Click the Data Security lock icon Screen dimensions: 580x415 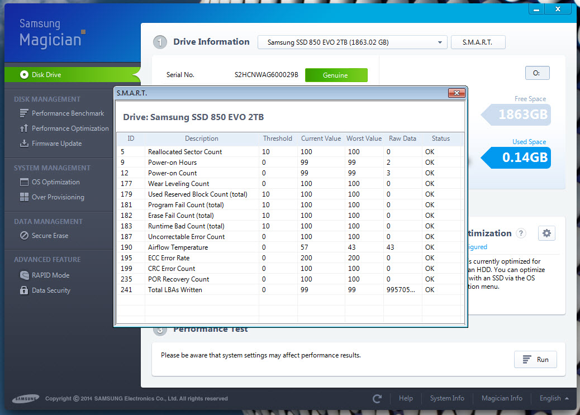point(24,290)
